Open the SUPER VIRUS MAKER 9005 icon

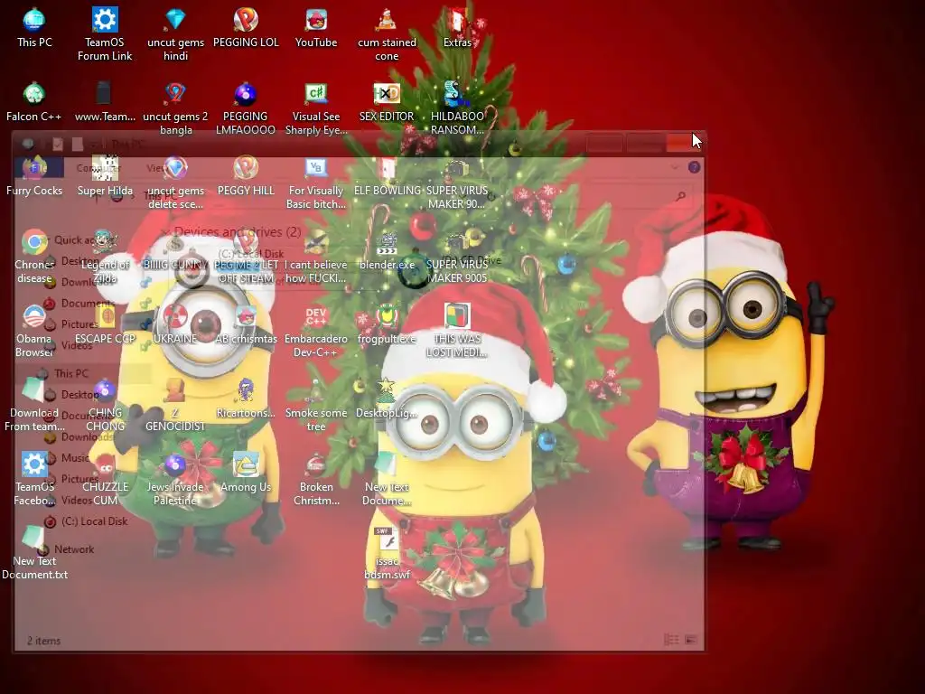[x=457, y=258]
